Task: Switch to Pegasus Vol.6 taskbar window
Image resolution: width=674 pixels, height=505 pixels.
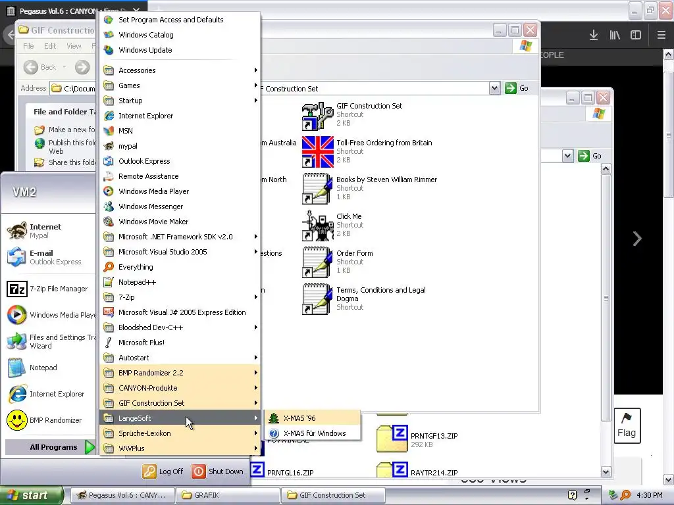Action: coord(122,495)
